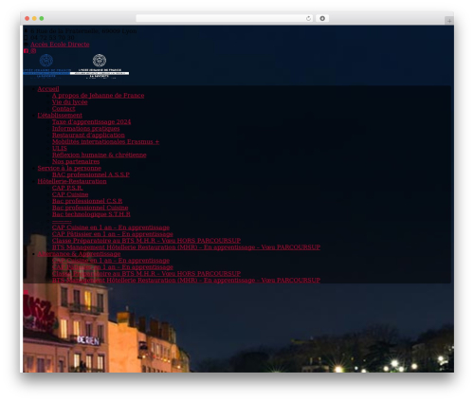Open Mobilités internationales Erasmus + link
This screenshot has width=474, height=401.
[x=105, y=142]
